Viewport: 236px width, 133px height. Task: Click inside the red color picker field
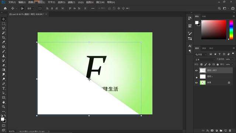(x=214, y=30)
